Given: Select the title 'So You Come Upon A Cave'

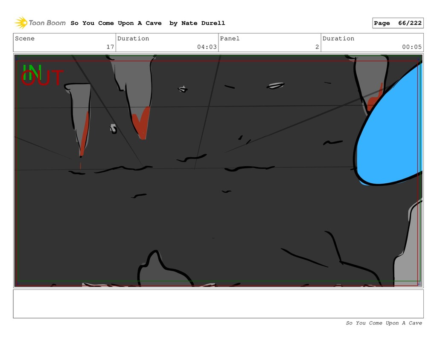Looking at the screenshot, I should [116, 23].
